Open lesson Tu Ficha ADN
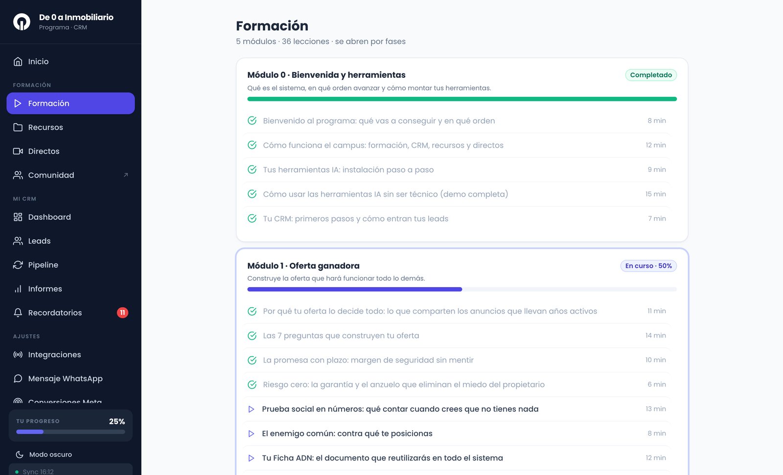This screenshot has width=783, height=475. tap(457, 458)
